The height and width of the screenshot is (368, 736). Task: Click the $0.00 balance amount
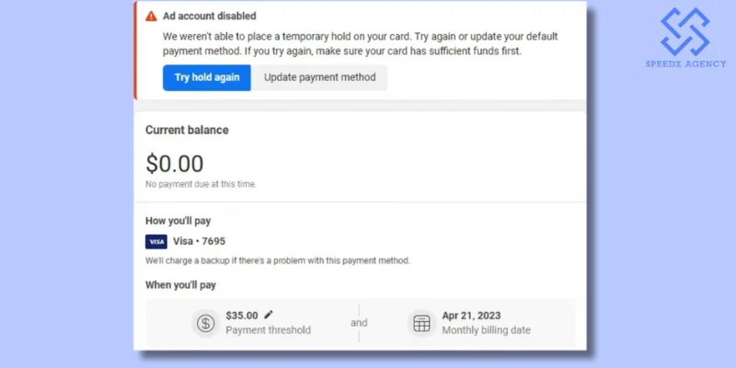coord(174,164)
